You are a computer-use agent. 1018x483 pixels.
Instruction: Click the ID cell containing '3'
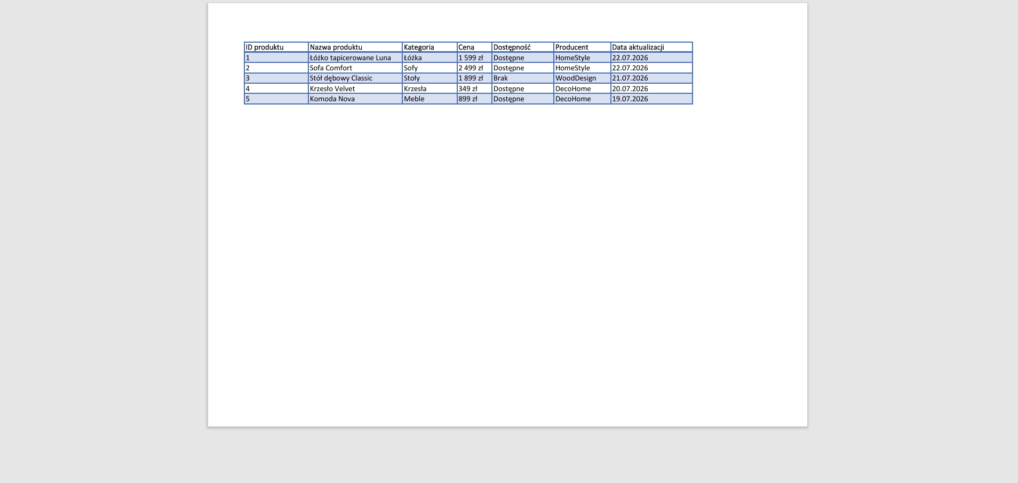[x=276, y=78]
